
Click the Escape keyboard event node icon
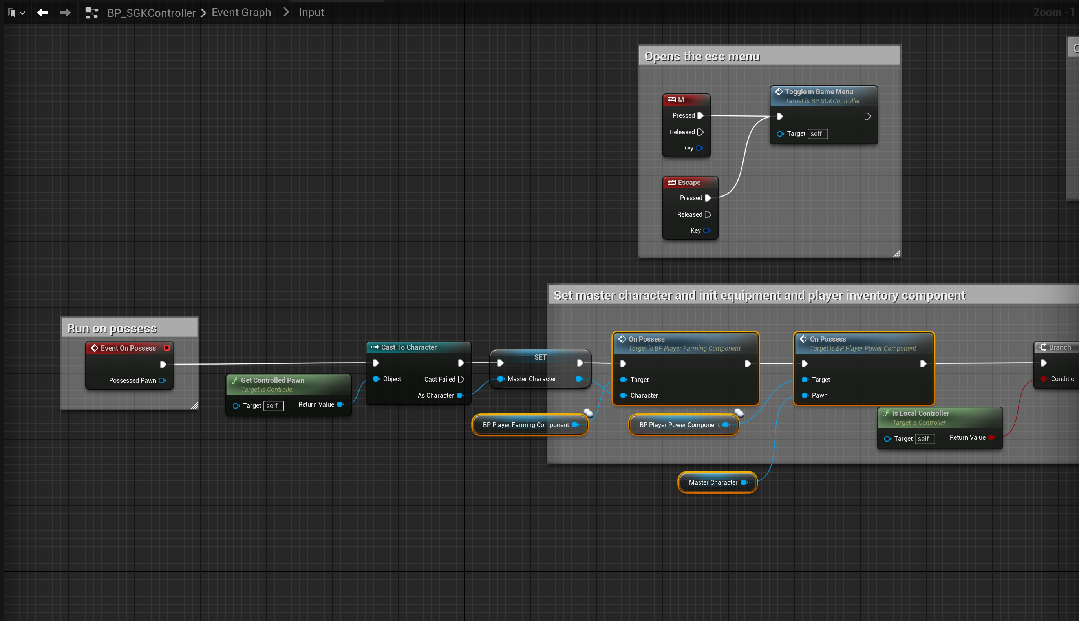click(671, 182)
